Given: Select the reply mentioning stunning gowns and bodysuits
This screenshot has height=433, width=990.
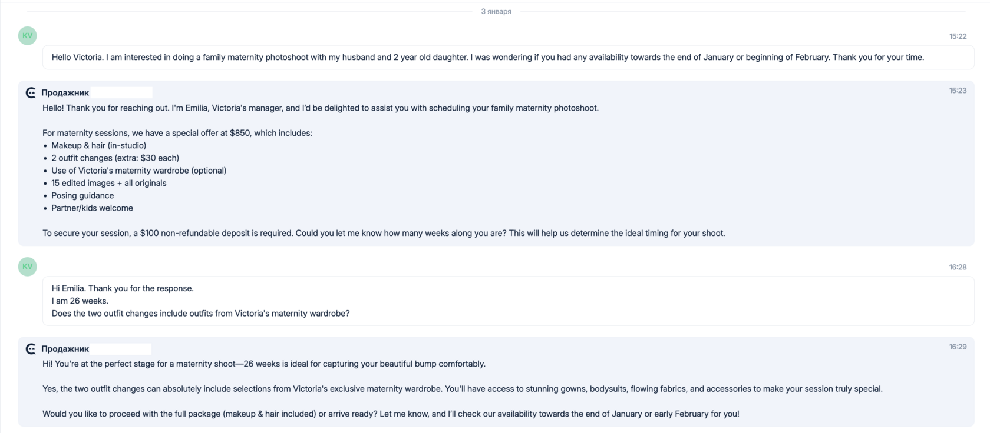Looking at the screenshot, I should click(x=462, y=389).
